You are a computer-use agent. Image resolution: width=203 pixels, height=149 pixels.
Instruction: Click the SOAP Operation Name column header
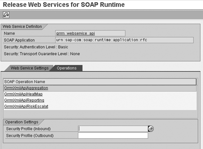pos(99,81)
